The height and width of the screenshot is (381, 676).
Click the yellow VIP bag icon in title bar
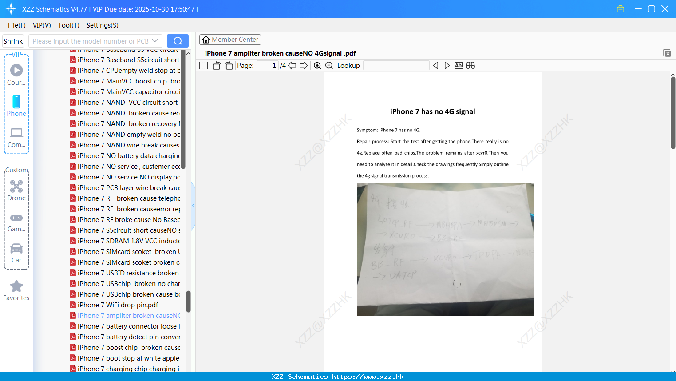pos(621,9)
